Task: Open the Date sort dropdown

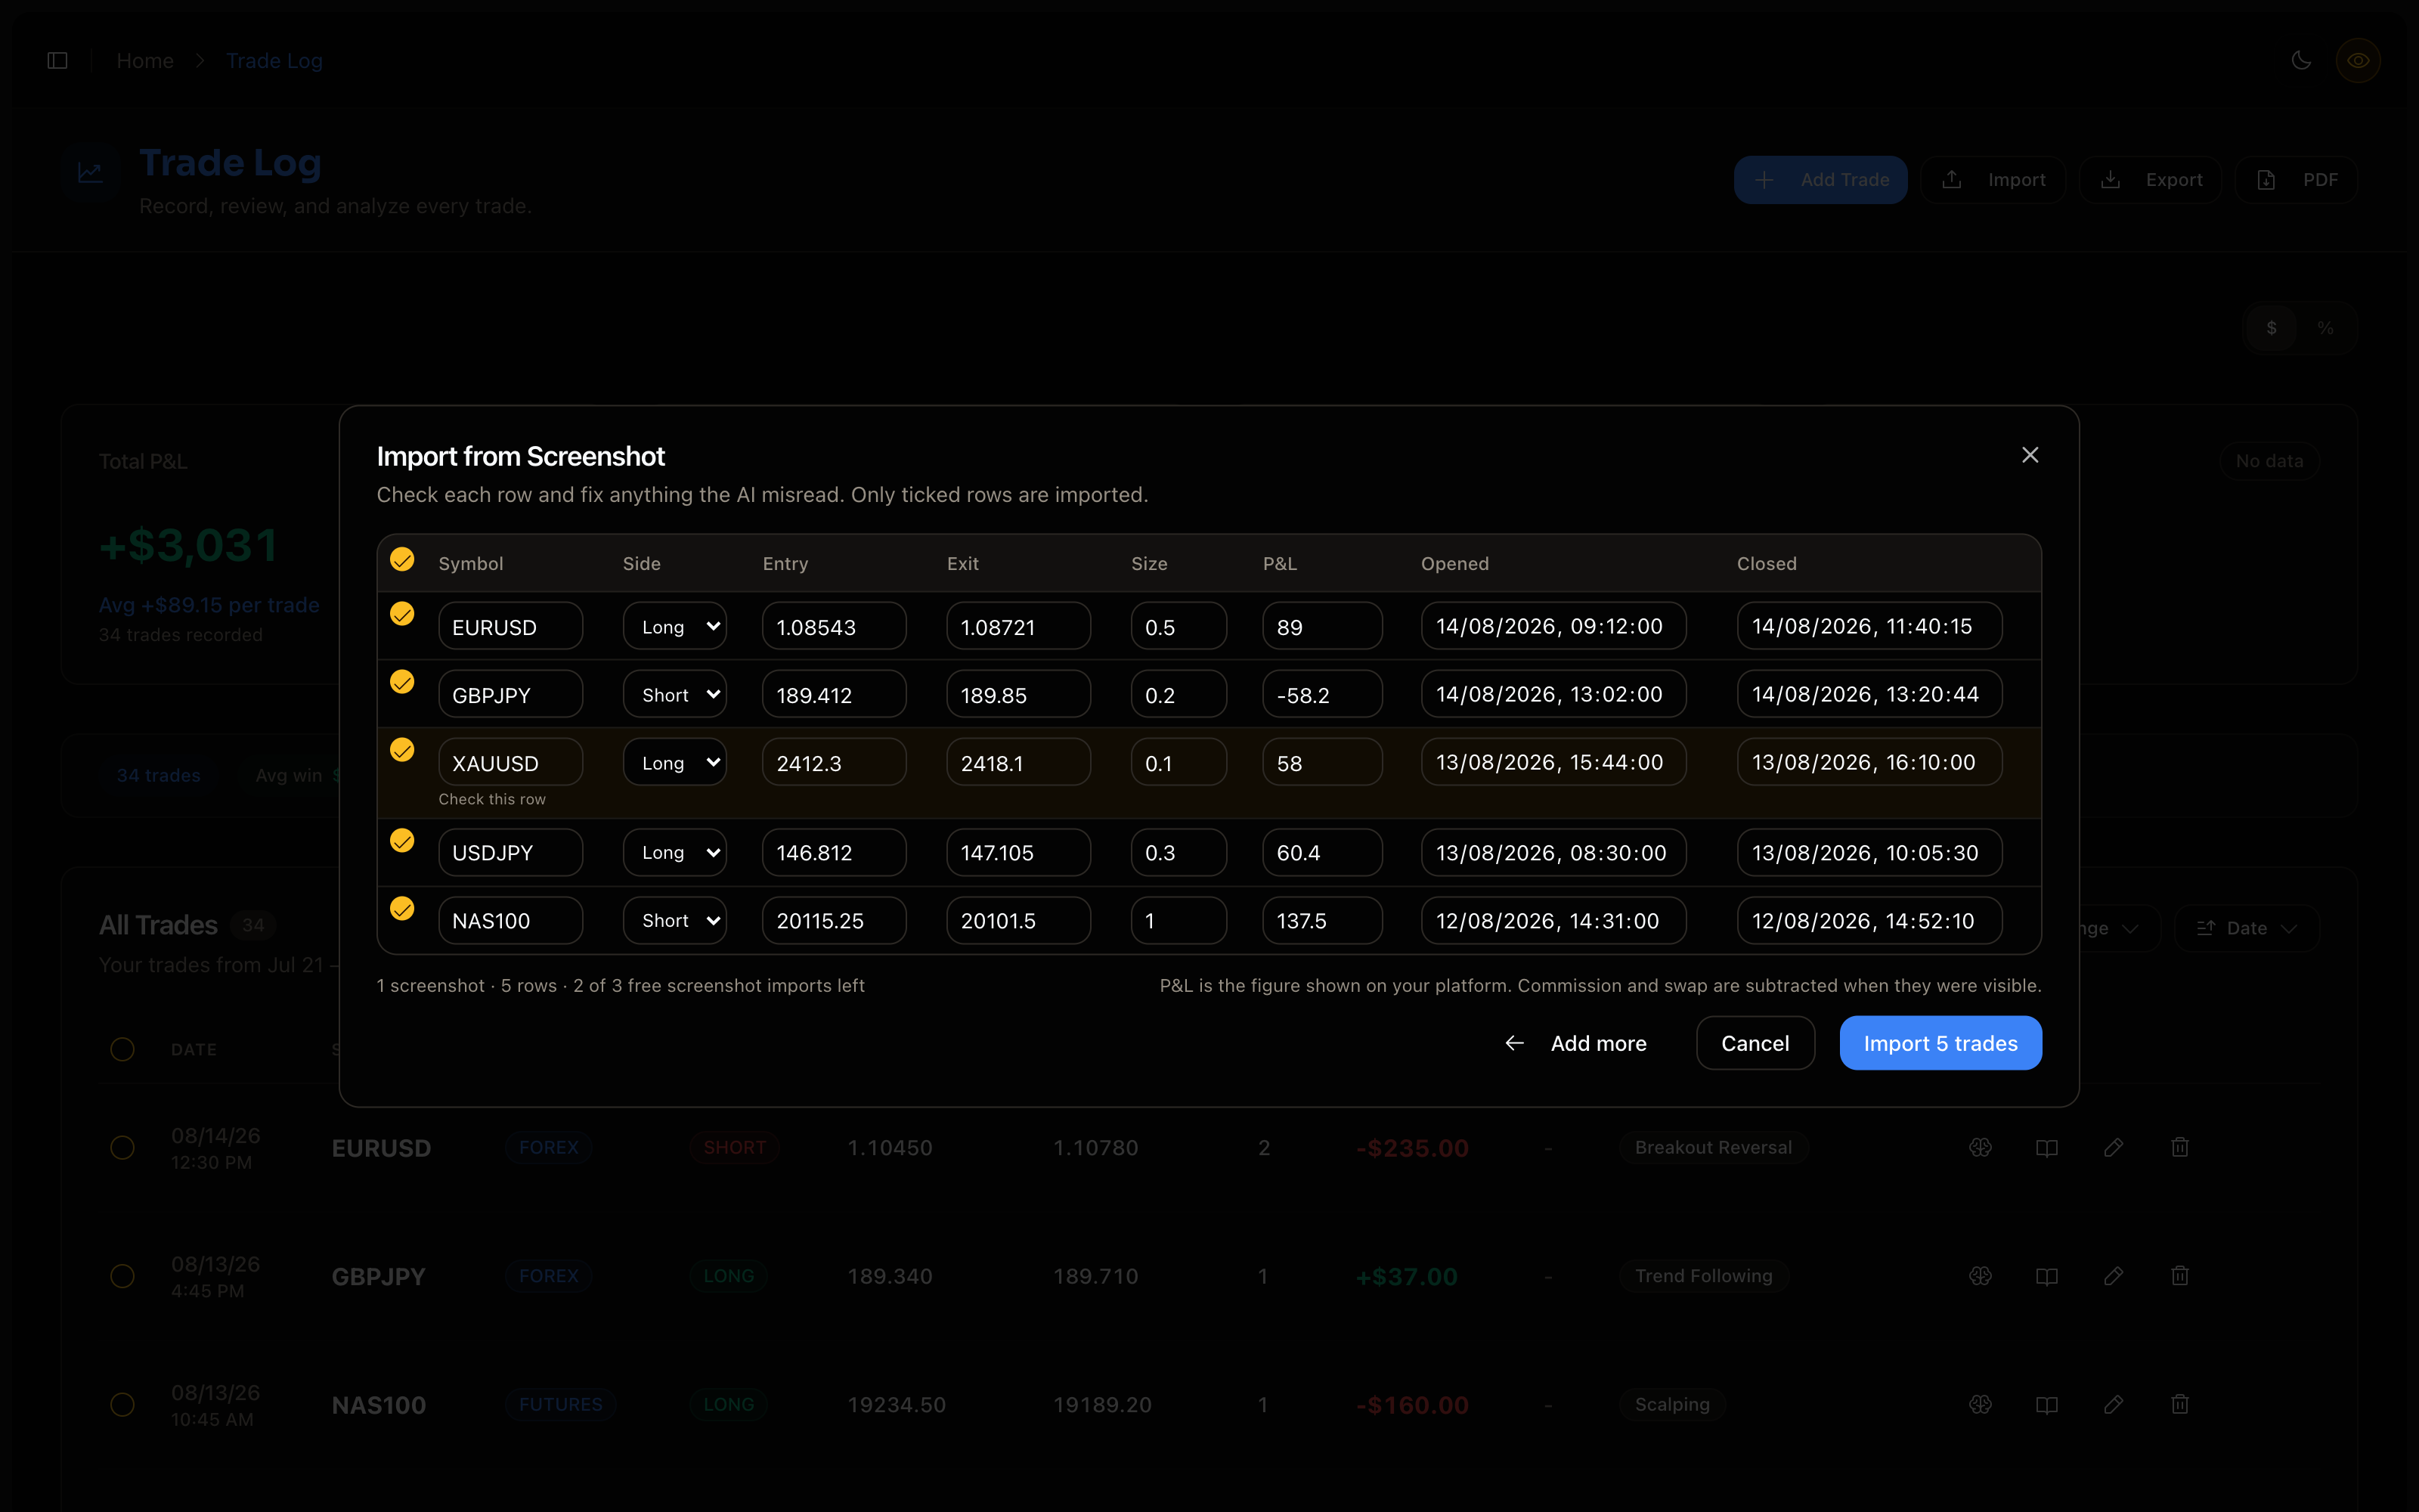Action: point(2246,928)
